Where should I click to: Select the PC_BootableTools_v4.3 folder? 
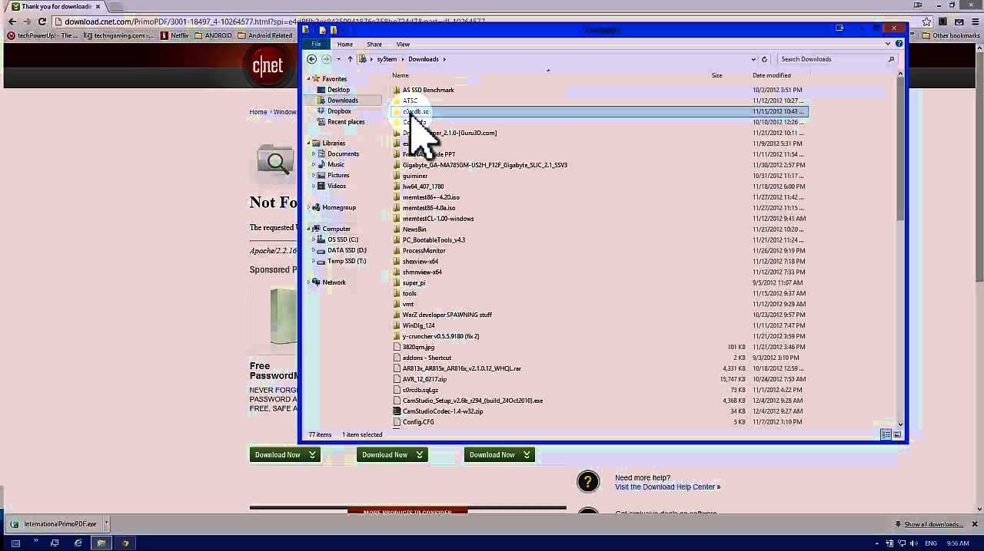(x=434, y=240)
